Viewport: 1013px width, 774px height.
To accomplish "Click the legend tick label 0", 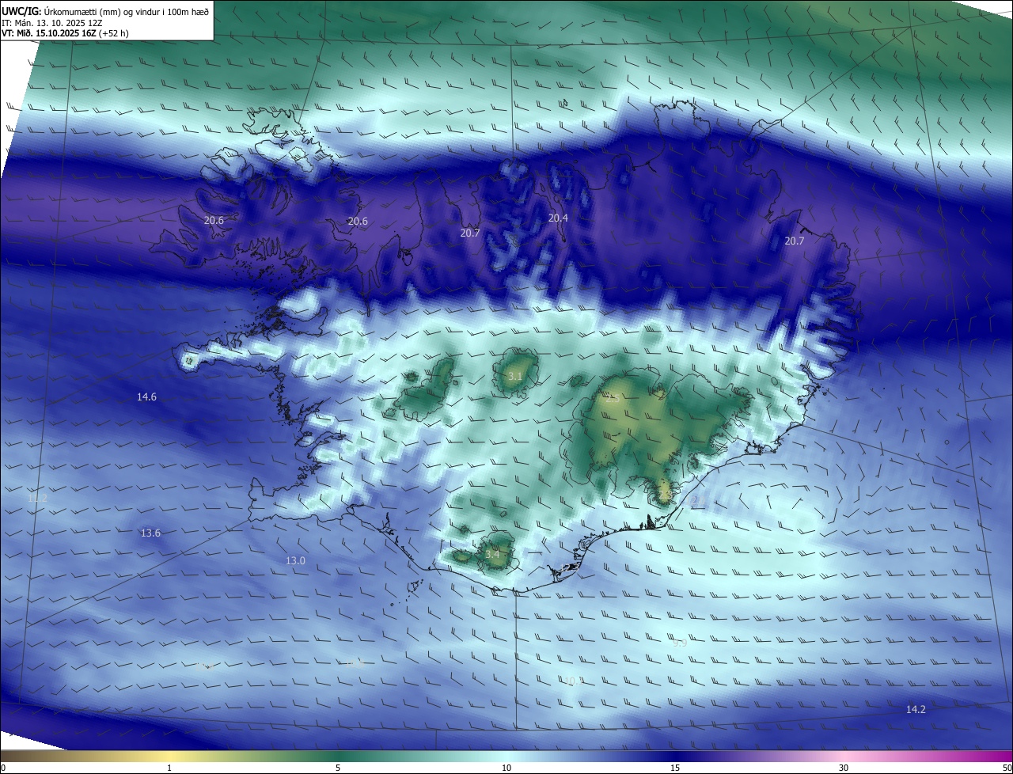I will point(2,768).
